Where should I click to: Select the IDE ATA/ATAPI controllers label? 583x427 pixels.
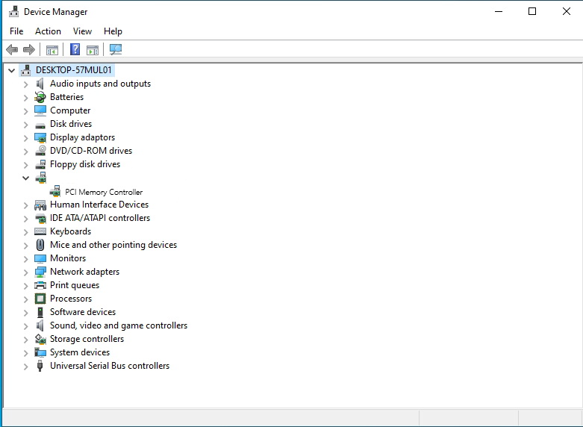pyautogui.click(x=100, y=218)
